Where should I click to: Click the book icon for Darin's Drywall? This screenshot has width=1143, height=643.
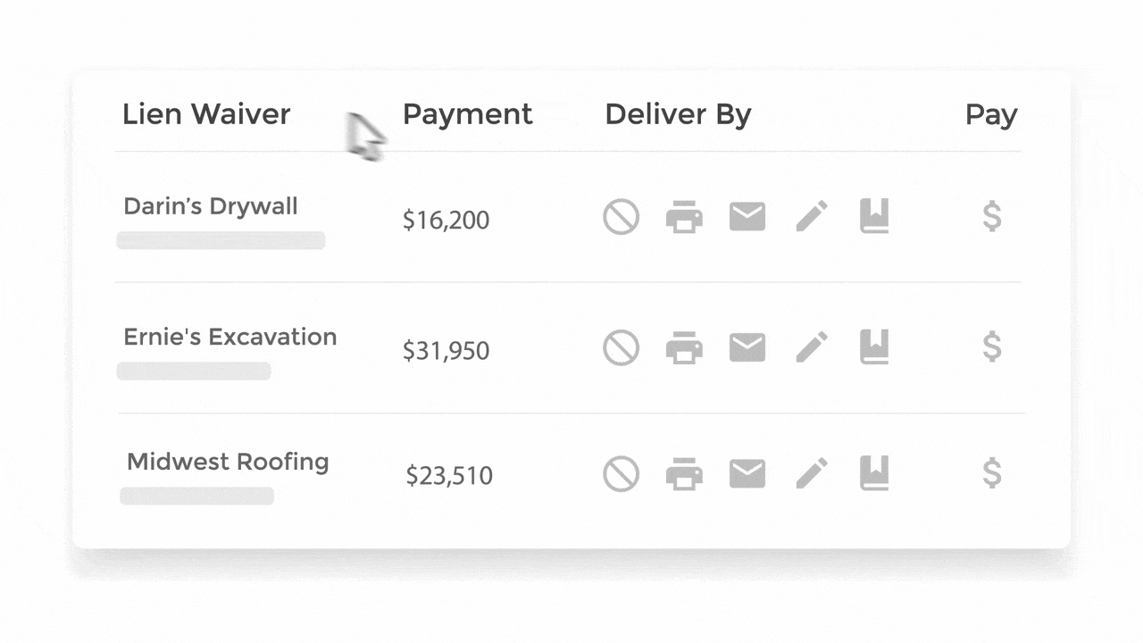[874, 216]
